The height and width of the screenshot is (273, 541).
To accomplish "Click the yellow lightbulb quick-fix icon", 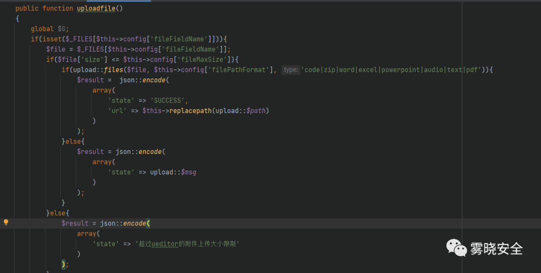I will click(x=6, y=222).
